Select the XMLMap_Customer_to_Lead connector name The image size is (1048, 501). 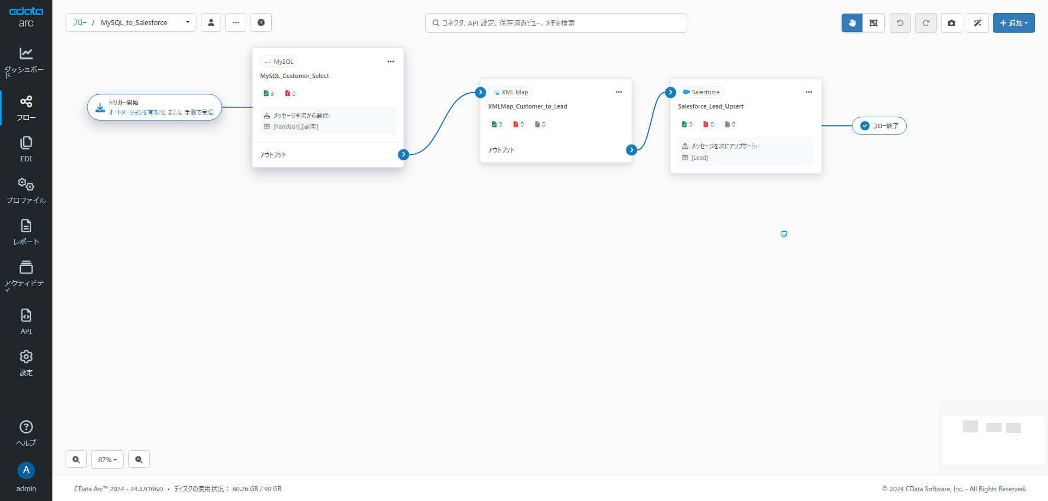point(527,106)
